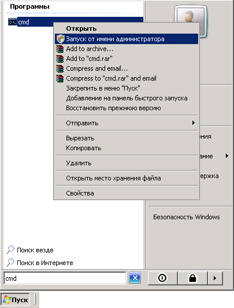Click the WinRAR icon beside Compress and email
This screenshot has height=308, width=234.
tap(60, 68)
